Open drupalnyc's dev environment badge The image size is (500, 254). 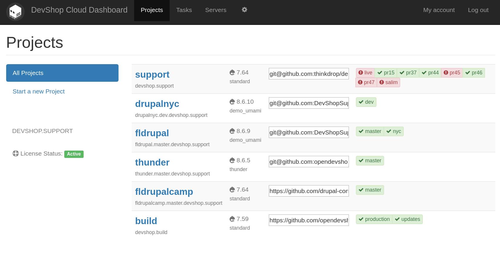(366, 102)
